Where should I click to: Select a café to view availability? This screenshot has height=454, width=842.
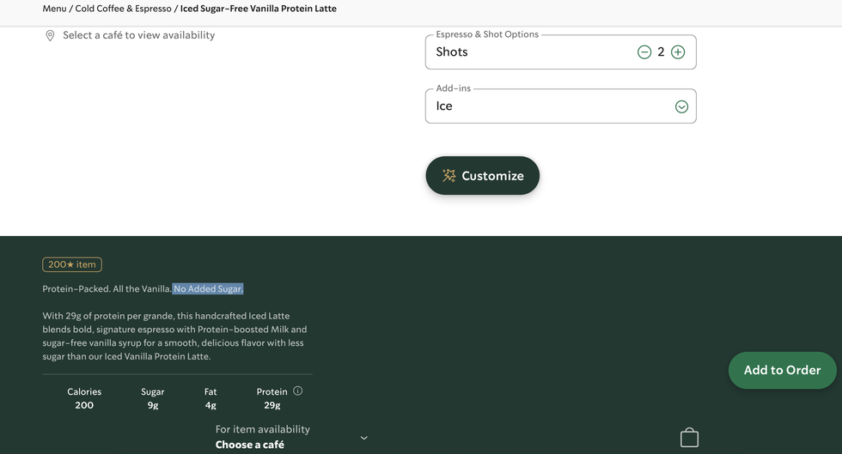pos(138,35)
